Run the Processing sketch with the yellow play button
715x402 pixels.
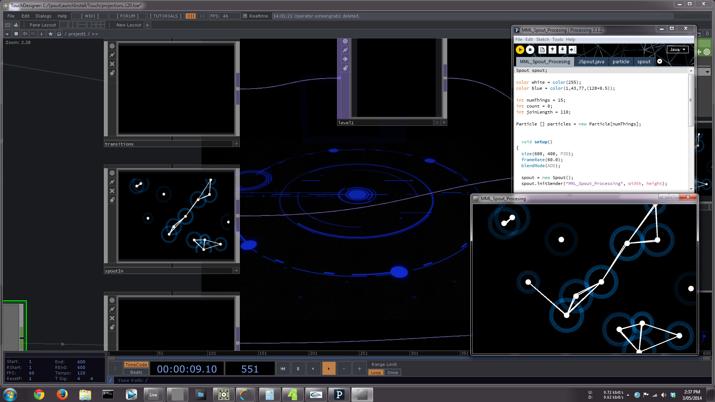tap(520, 50)
